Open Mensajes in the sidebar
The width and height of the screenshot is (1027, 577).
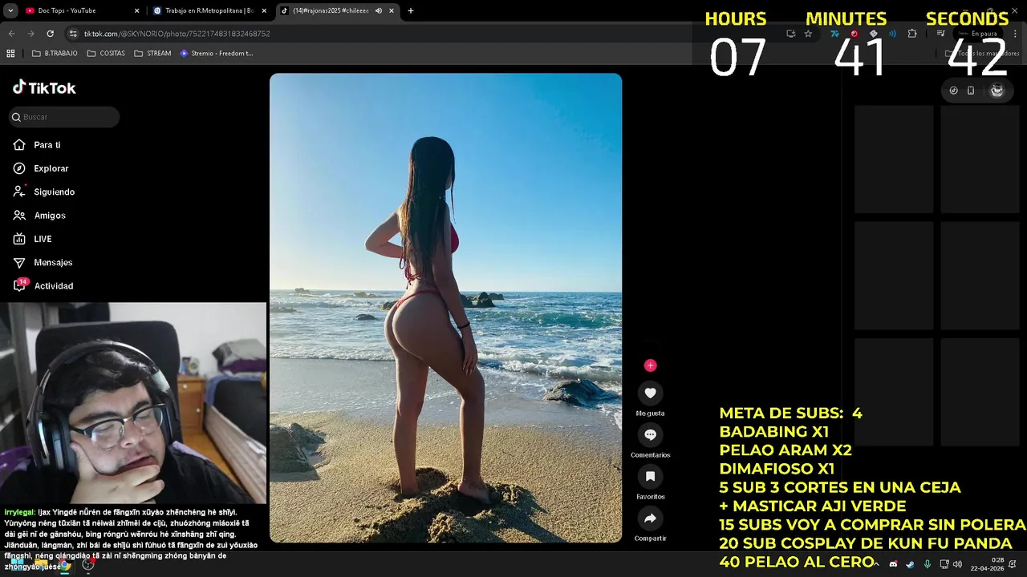(x=43, y=263)
